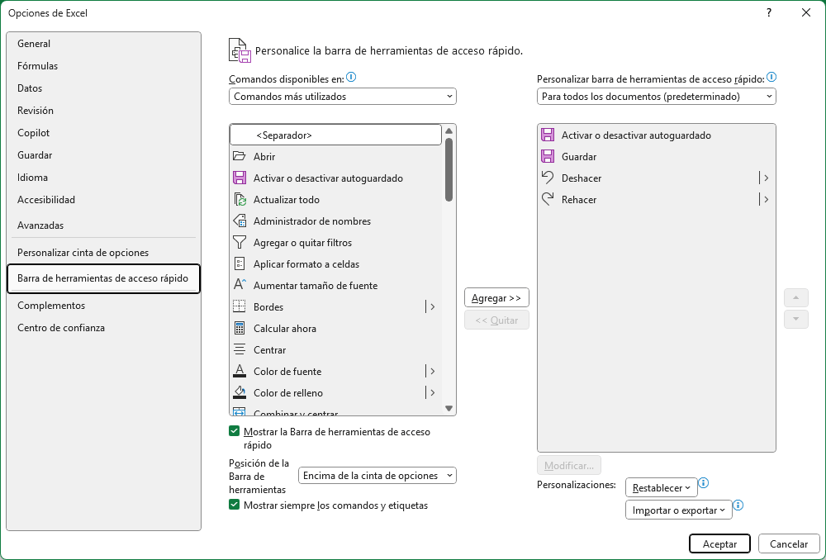Open the Copilot options category
Screen dimensions: 826x560
pos(103,133)
